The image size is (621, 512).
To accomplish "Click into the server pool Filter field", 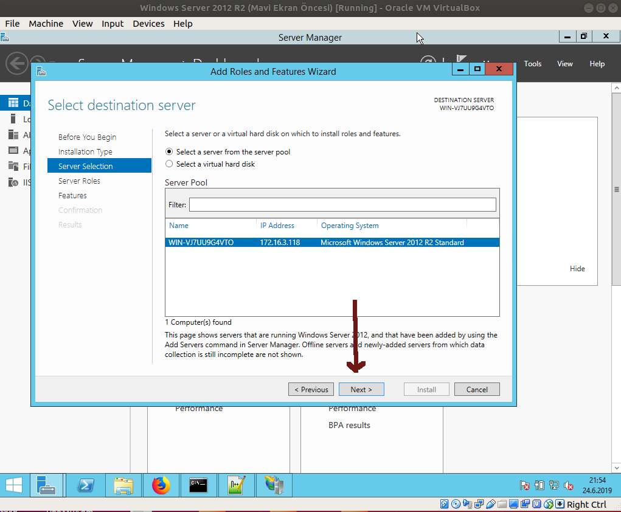I will pyautogui.click(x=342, y=205).
